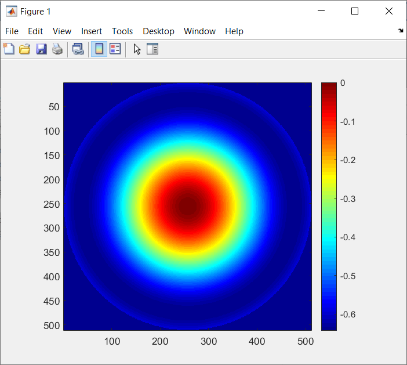This screenshot has height=365, width=407.
Task: Toggle the Insert Colorbar button off
Action: [x=99, y=49]
